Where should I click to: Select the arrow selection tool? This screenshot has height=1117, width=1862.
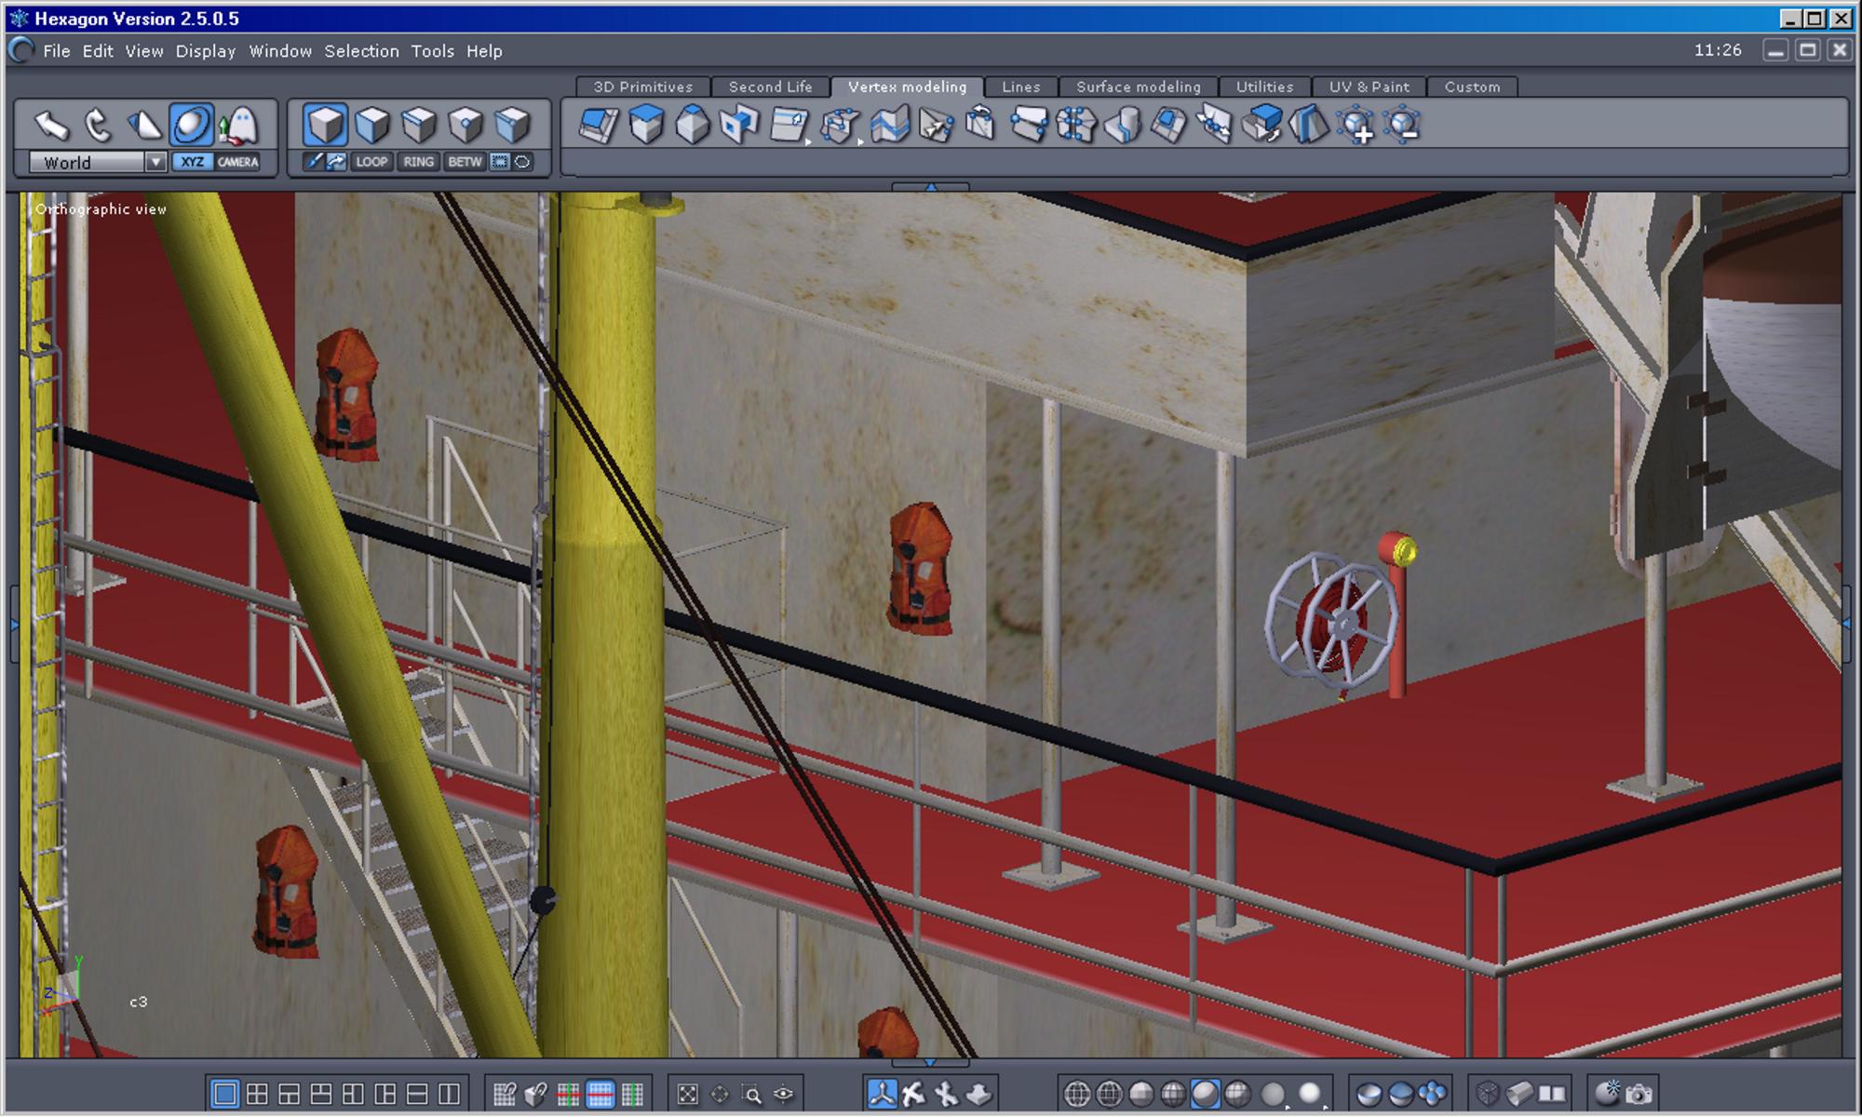[x=52, y=124]
